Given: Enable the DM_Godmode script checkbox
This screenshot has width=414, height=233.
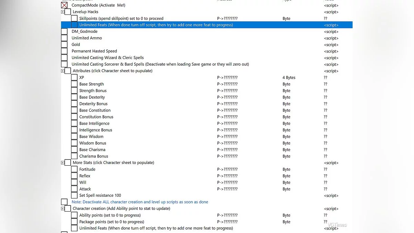Looking at the screenshot, I should coord(64,31).
